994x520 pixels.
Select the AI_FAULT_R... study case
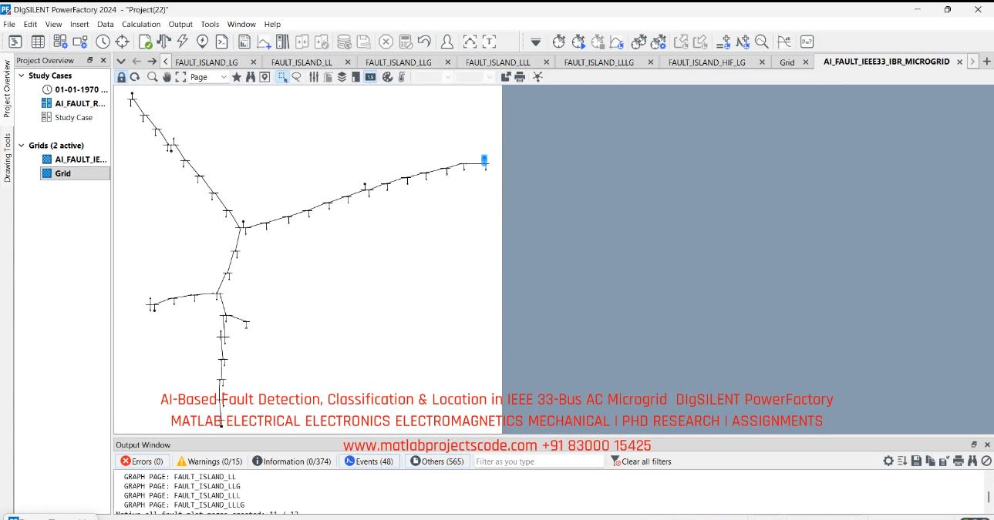tap(80, 103)
